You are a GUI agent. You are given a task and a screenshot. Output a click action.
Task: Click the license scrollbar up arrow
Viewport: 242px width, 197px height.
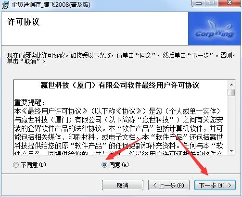[x=231, y=85]
